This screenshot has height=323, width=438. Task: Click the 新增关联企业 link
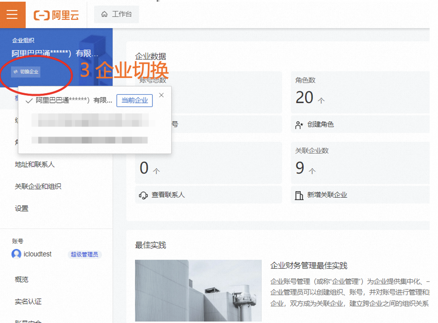point(327,195)
